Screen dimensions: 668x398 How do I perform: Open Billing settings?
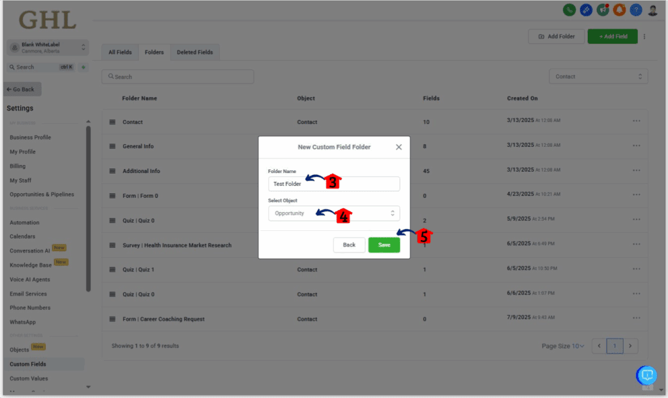click(x=18, y=166)
